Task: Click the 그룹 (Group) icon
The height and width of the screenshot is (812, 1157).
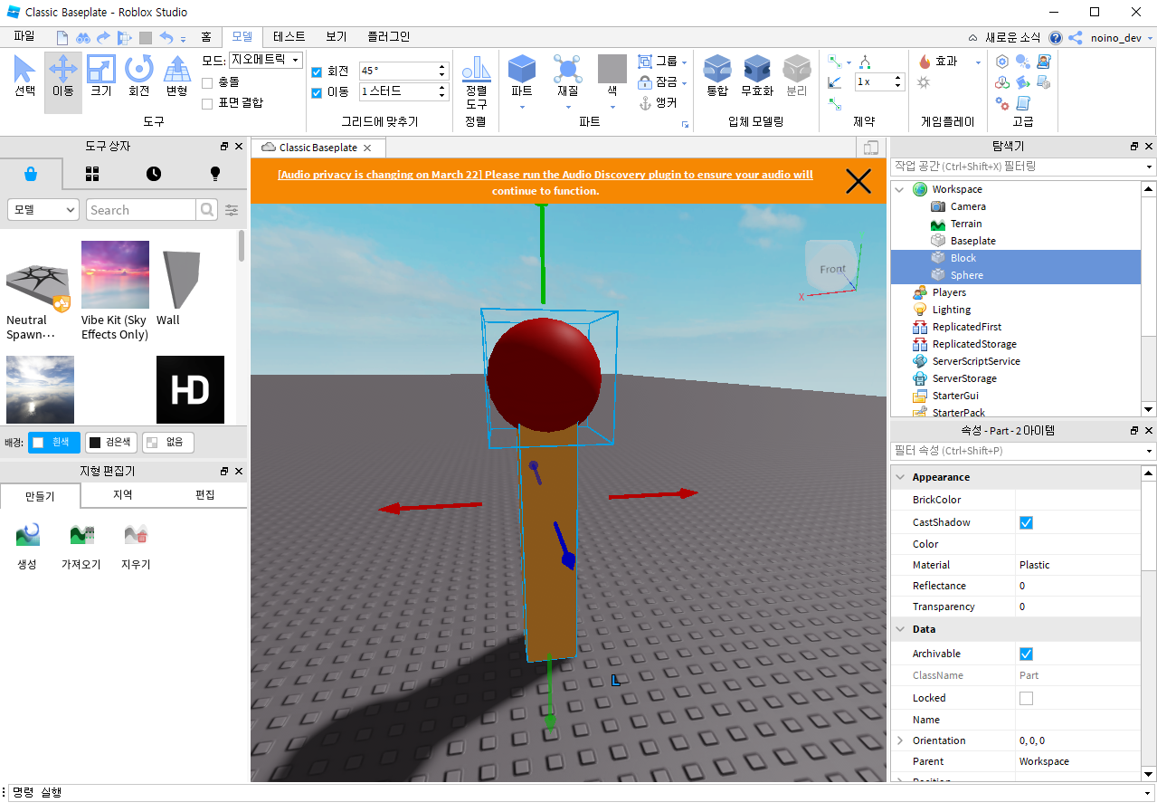Action: click(645, 62)
